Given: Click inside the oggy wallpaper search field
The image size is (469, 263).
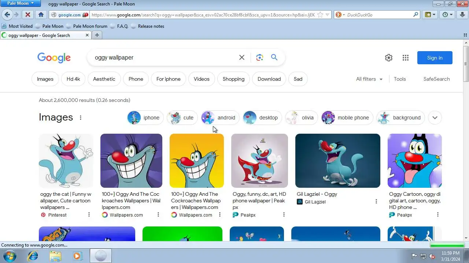Looking at the screenshot, I should tap(165, 57).
